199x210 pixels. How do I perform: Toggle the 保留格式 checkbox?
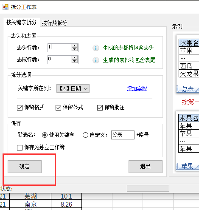pyautogui.click(x=20, y=108)
